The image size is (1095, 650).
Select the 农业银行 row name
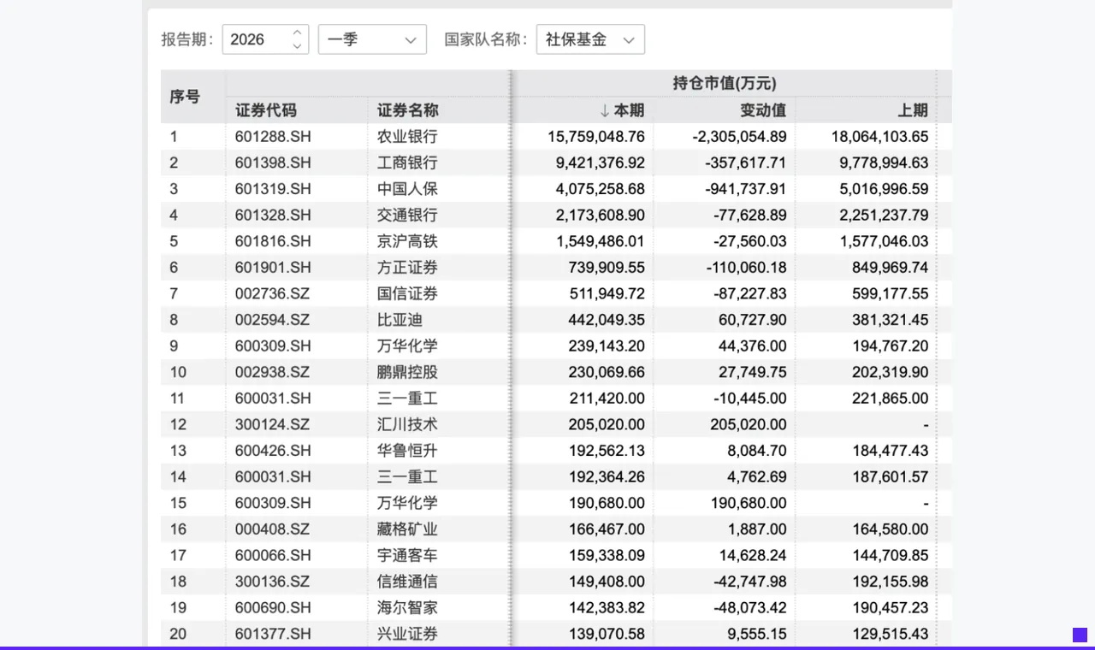407,137
